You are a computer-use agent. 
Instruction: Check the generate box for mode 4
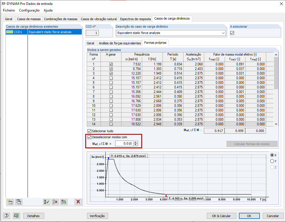click(x=111, y=78)
